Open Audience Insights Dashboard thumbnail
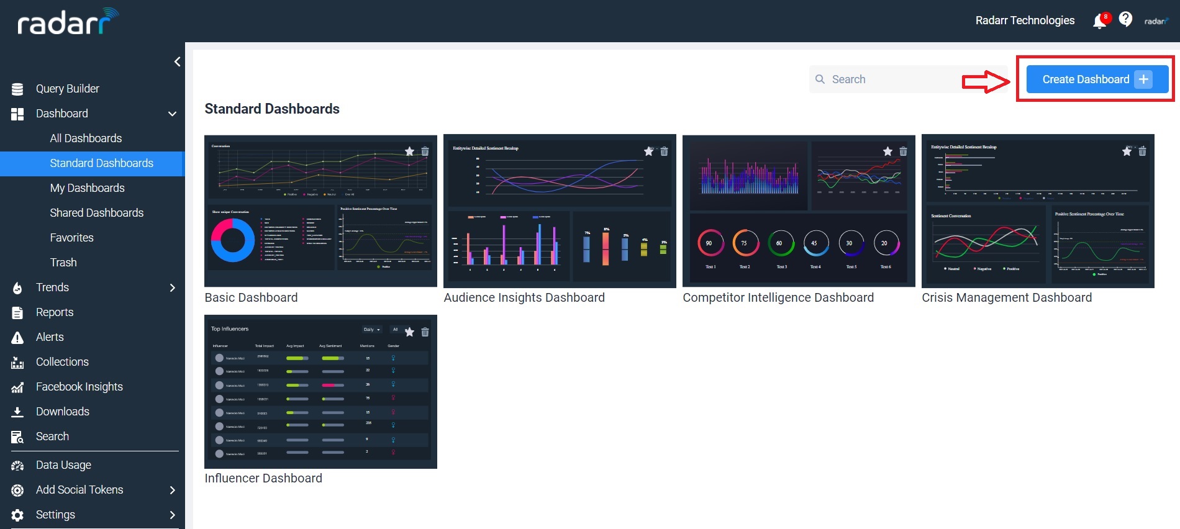This screenshot has height=529, width=1180. click(560, 211)
